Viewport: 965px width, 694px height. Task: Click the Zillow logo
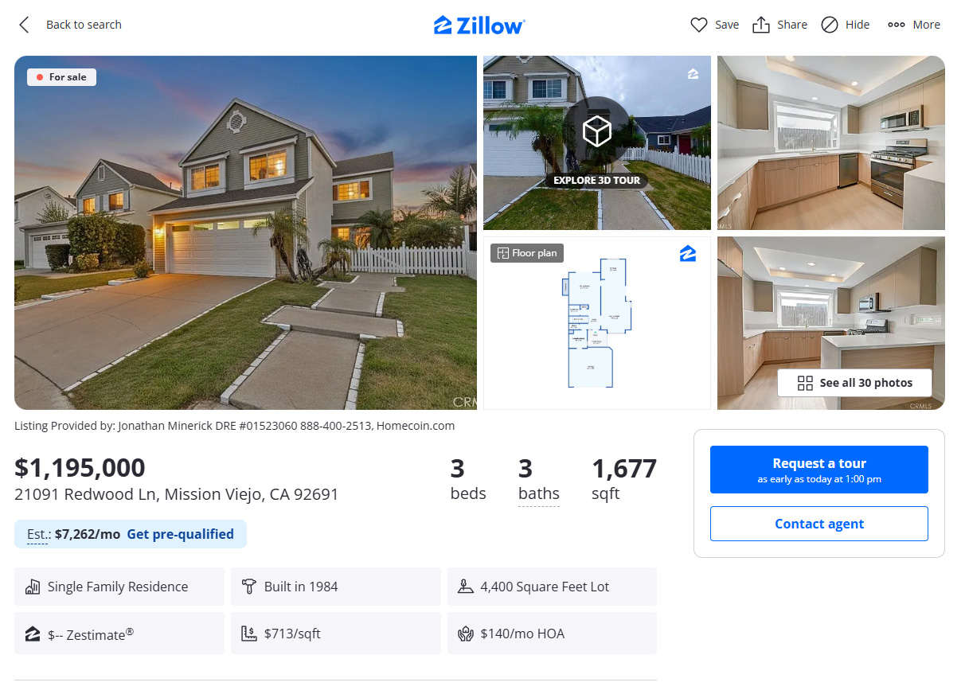pos(479,25)
